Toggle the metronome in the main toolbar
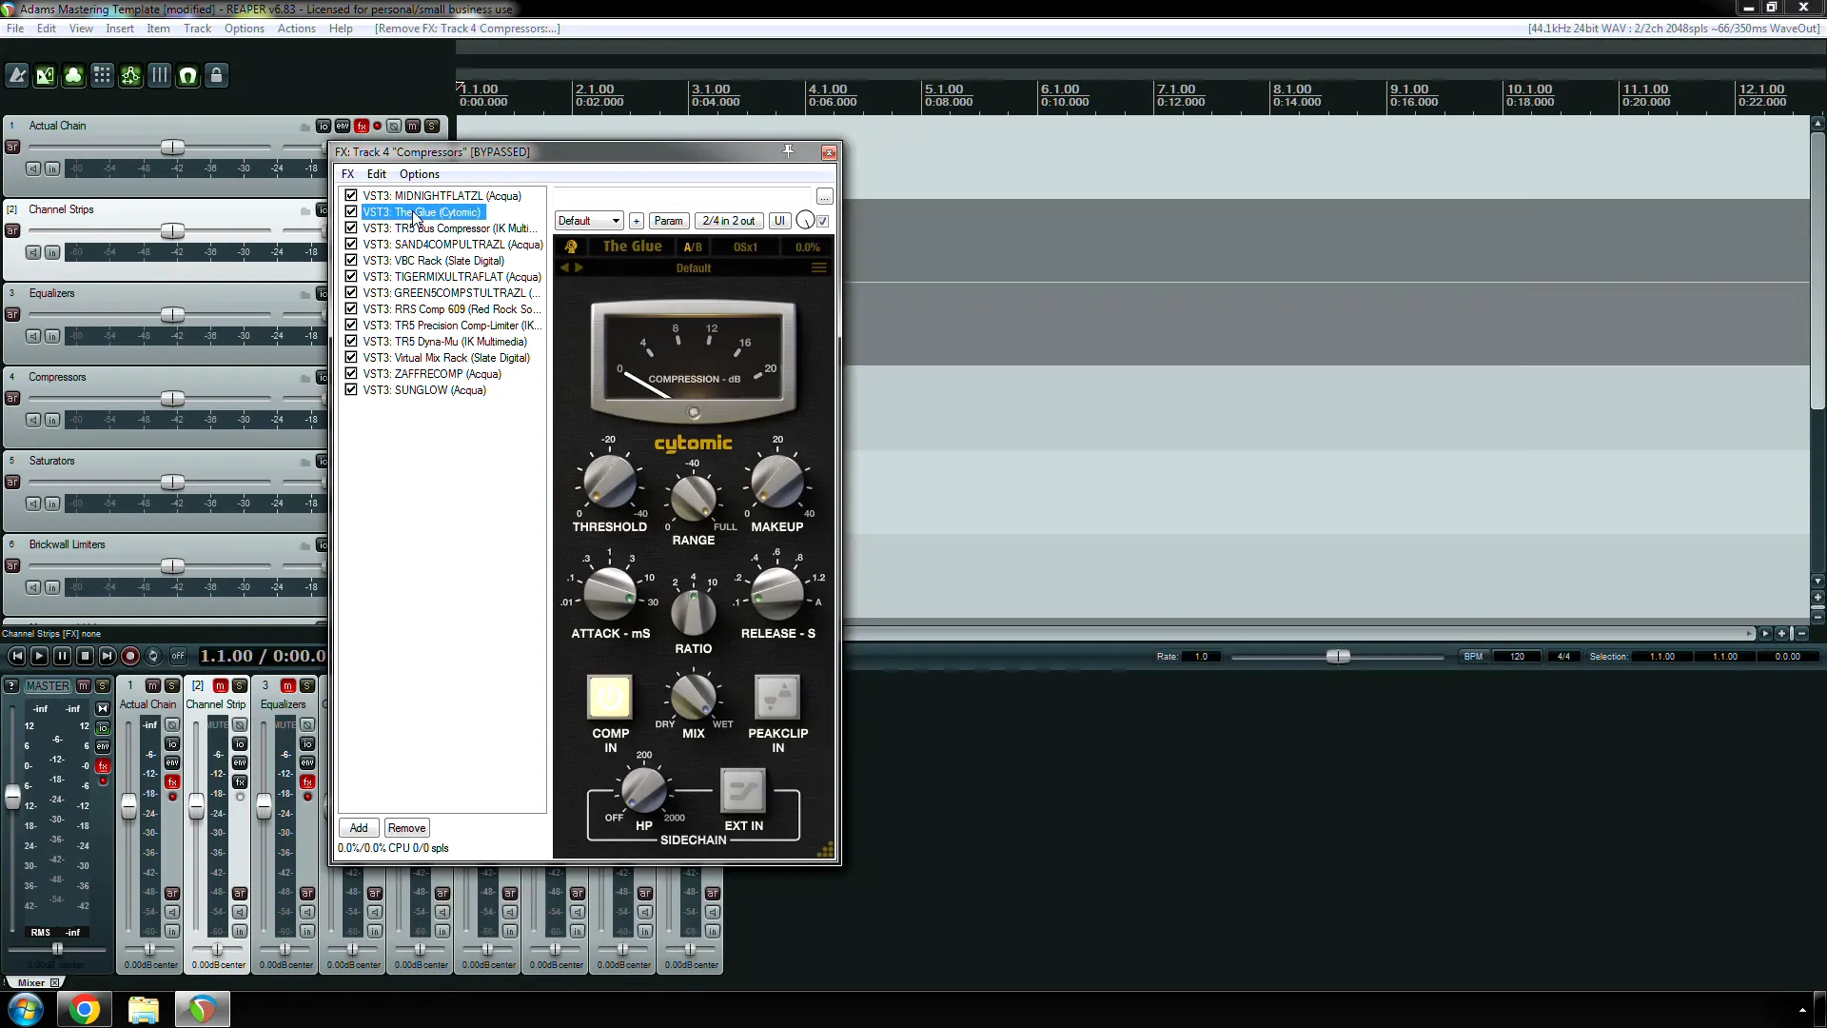 [17, 76]
